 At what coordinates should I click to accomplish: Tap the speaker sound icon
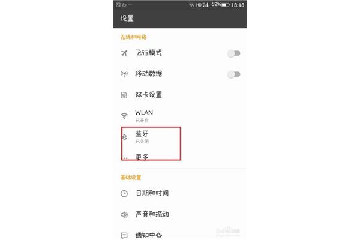[124, 215]
